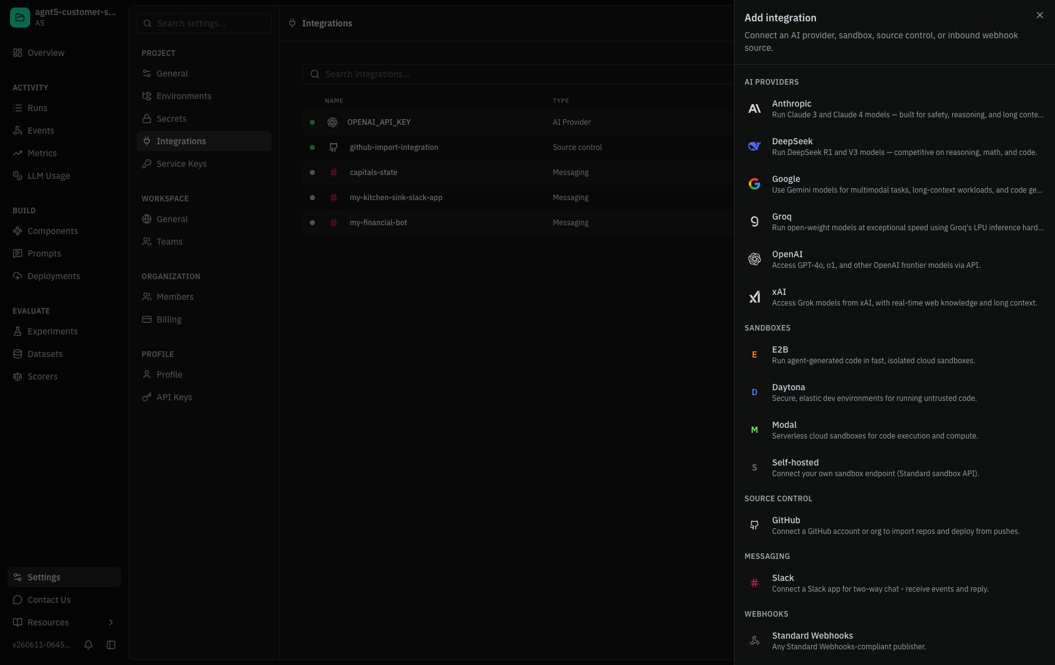
Task: Open Scorers in the sidebar
Action: (x=64, y=376)
